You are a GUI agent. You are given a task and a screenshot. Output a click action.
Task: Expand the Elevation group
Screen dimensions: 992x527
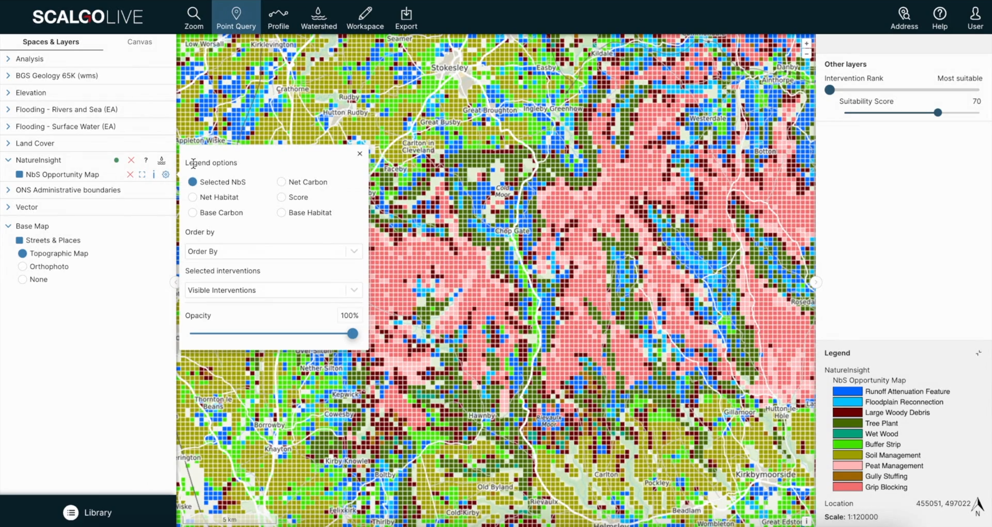click(x=8, y=92)
